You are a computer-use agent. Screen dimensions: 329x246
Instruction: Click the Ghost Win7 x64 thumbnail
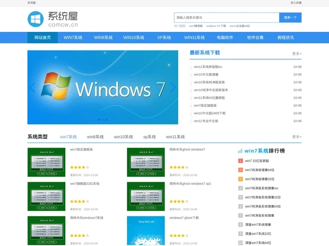click(x=146, y=231)
